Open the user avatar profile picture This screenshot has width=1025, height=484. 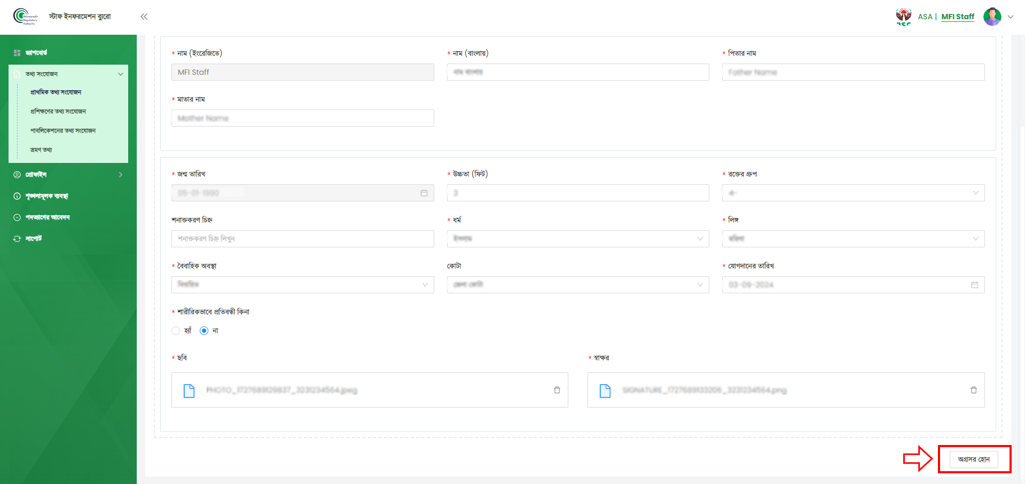click(992, 17)
